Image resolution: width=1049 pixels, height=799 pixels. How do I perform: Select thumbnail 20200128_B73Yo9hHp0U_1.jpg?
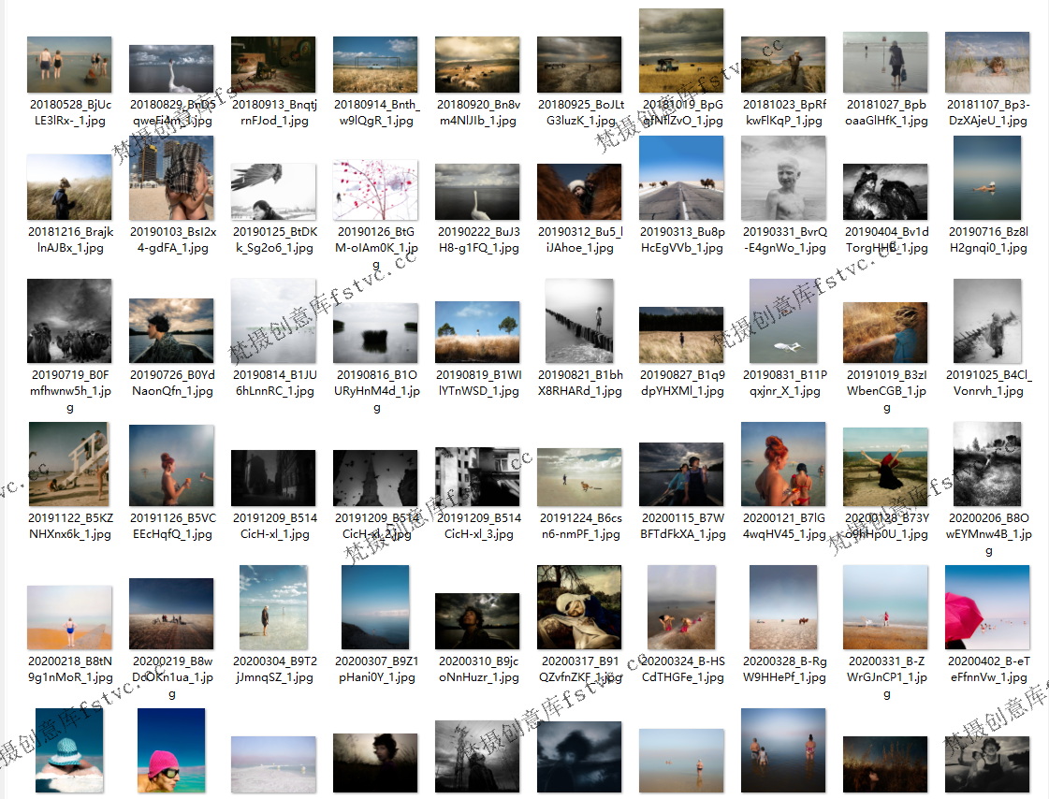886,467
